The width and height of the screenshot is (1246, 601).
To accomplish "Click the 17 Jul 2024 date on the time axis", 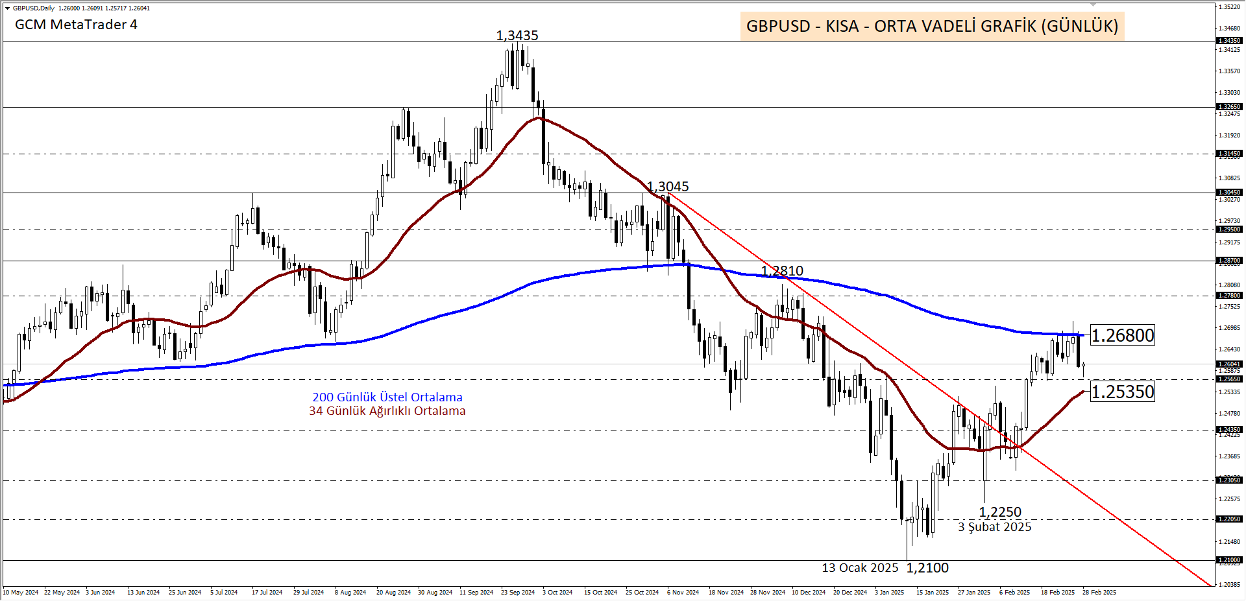I will coord(267,593).
